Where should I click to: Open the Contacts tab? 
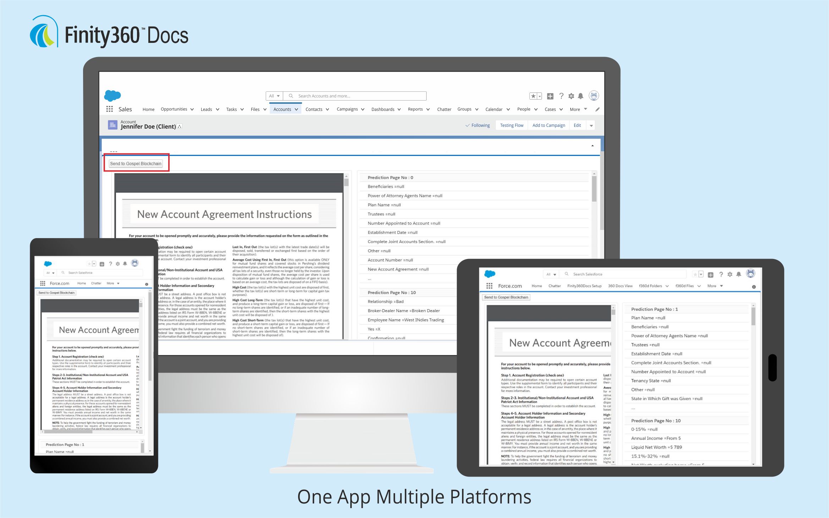314,109
